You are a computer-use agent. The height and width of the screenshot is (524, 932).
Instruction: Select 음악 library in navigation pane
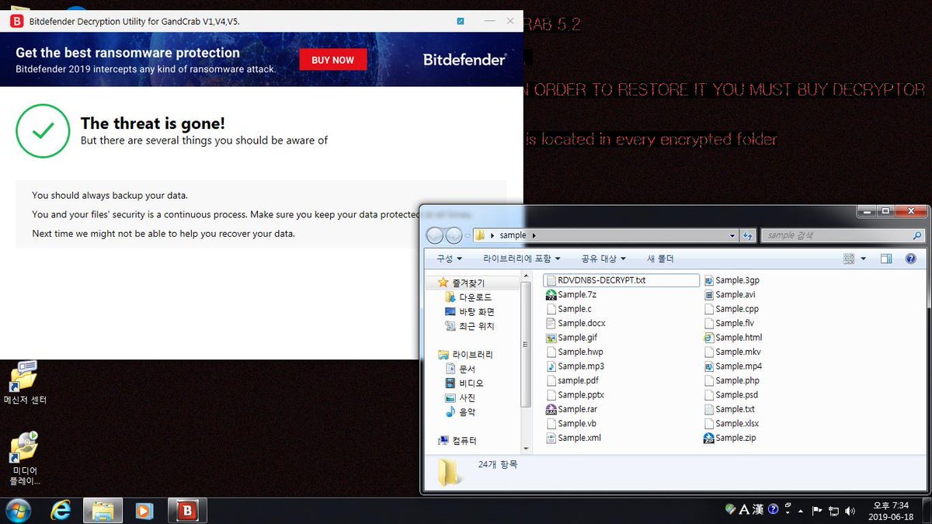[461, 412]
